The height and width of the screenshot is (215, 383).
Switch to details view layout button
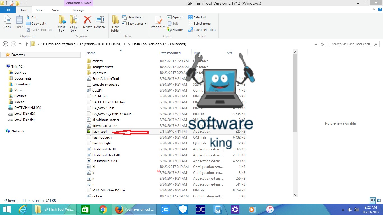click(373, 200)
